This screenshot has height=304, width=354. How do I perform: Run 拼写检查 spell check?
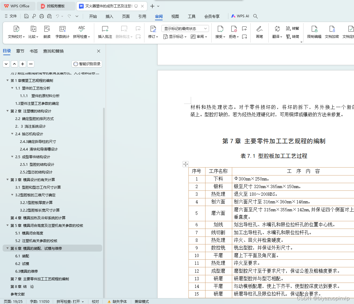(81, 32)
